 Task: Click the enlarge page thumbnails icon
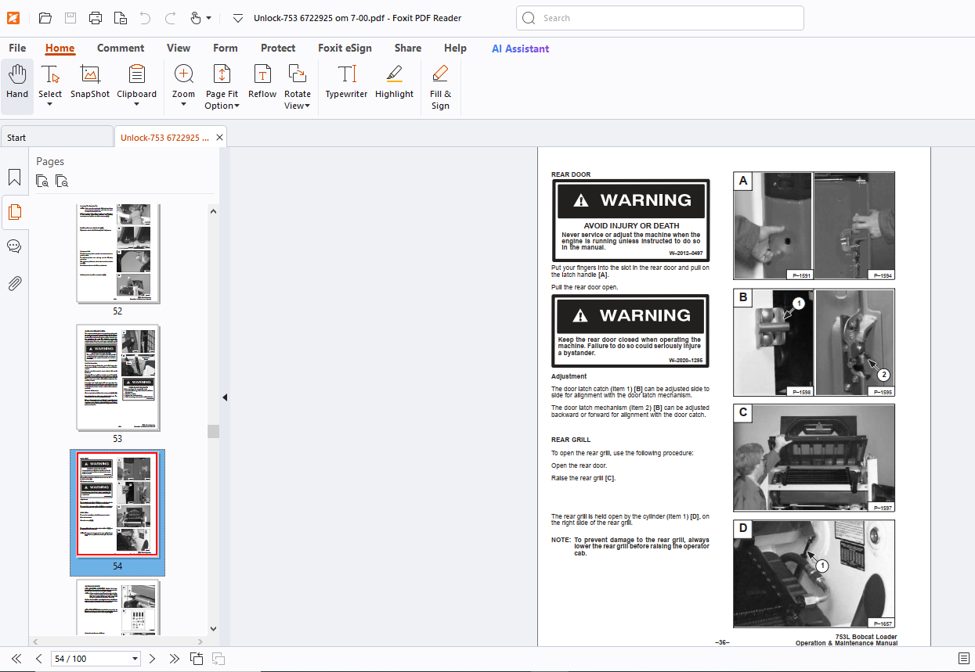click(x=43, y=181)
